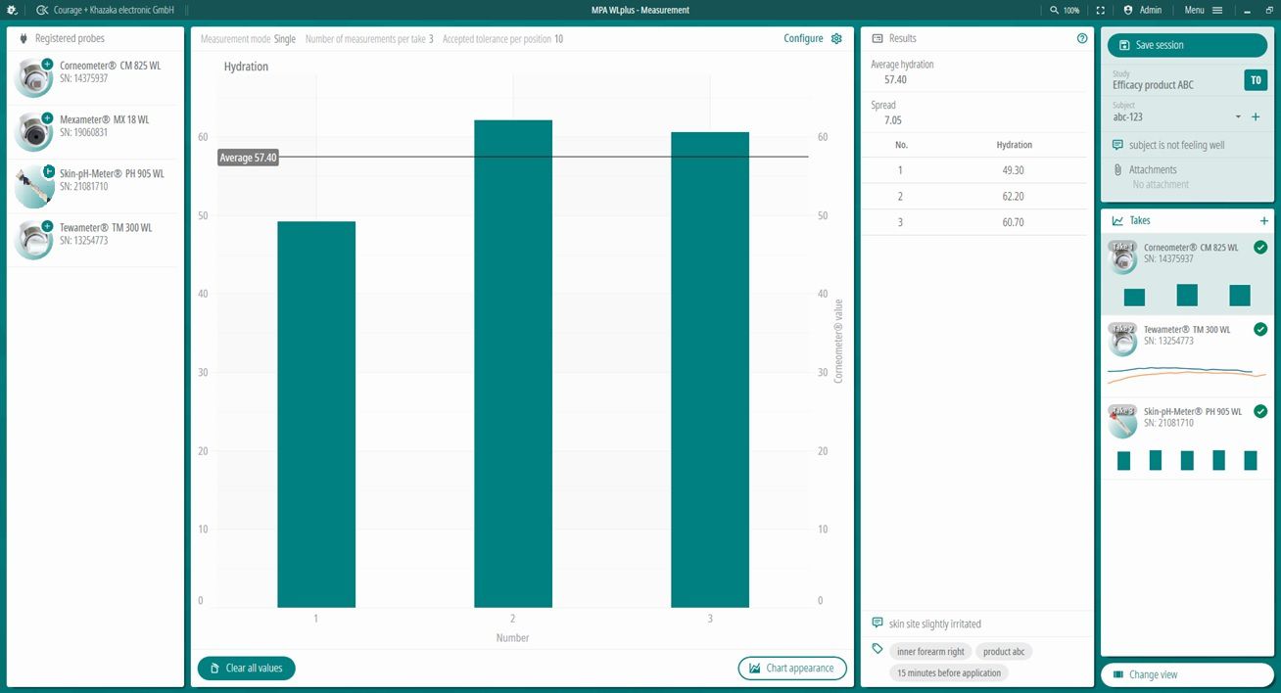This screenshot has height=693, width=1281.
Task: Open the 100% zoom level control
Action: pos(1065,10)
